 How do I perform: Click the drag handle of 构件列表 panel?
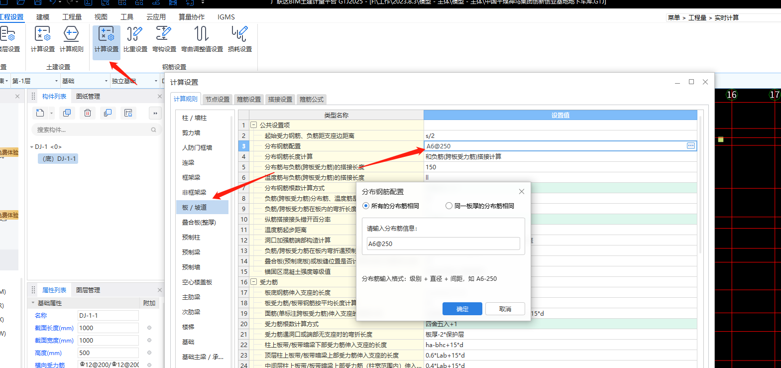pyautogui.click(x=33, y=96)
